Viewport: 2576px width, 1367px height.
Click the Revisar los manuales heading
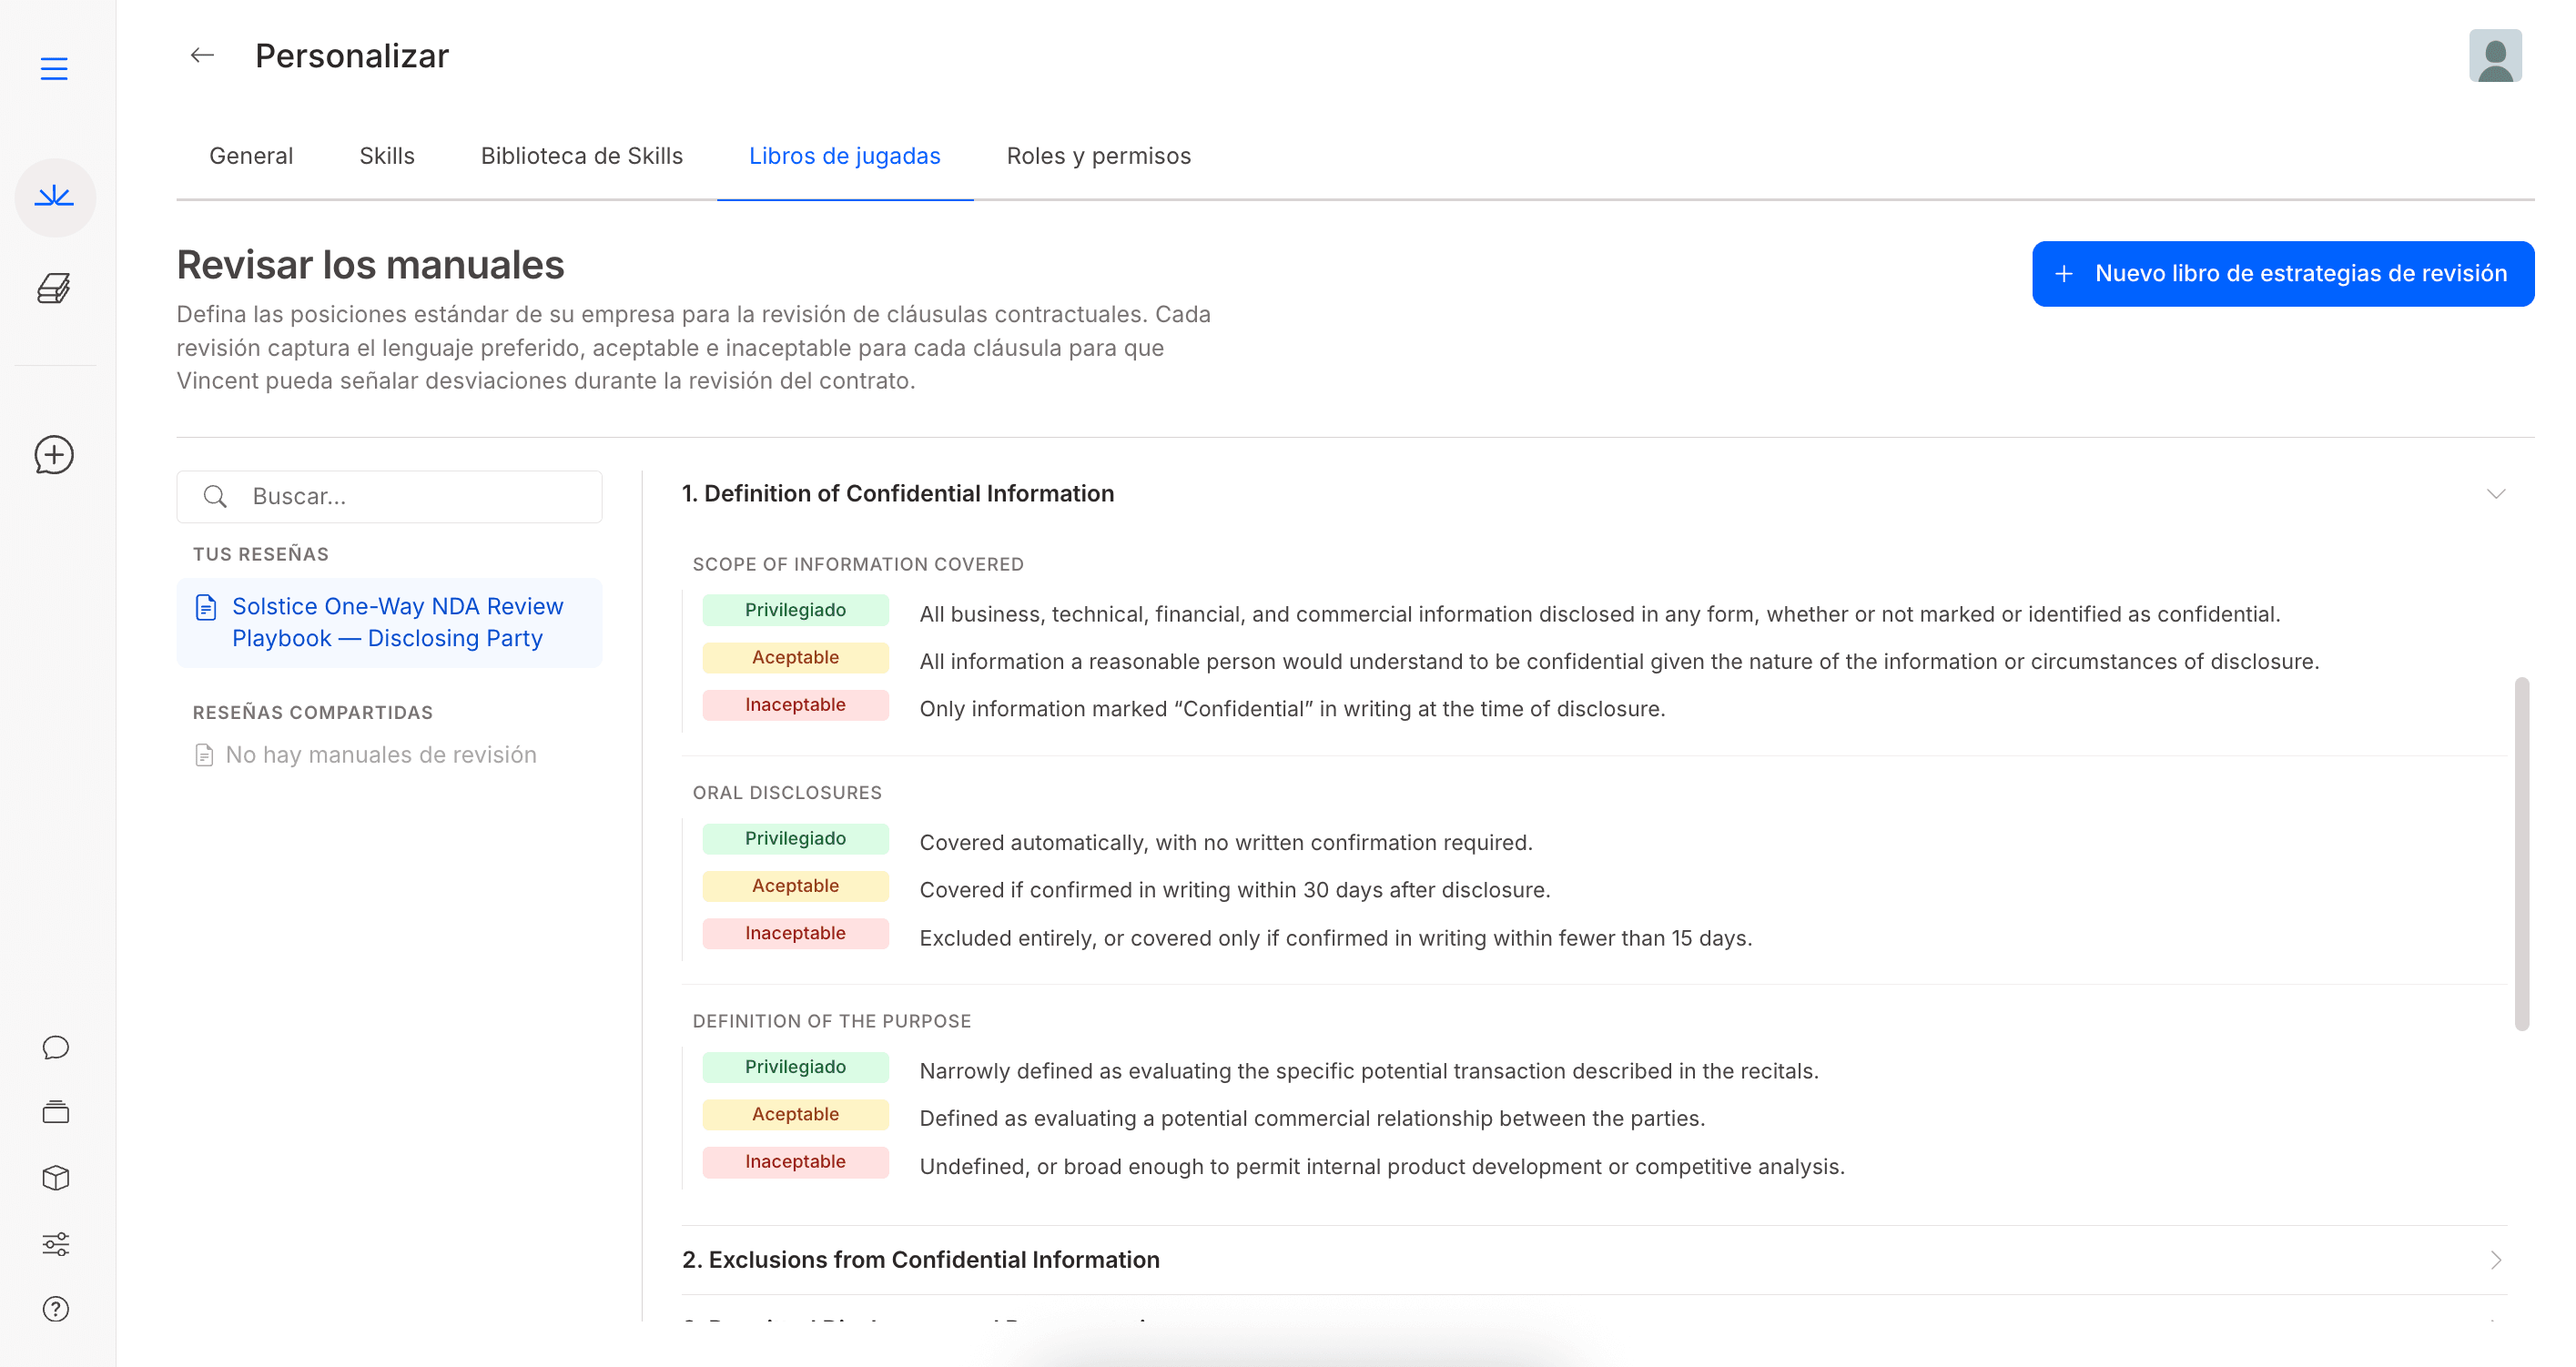[370, 265]
